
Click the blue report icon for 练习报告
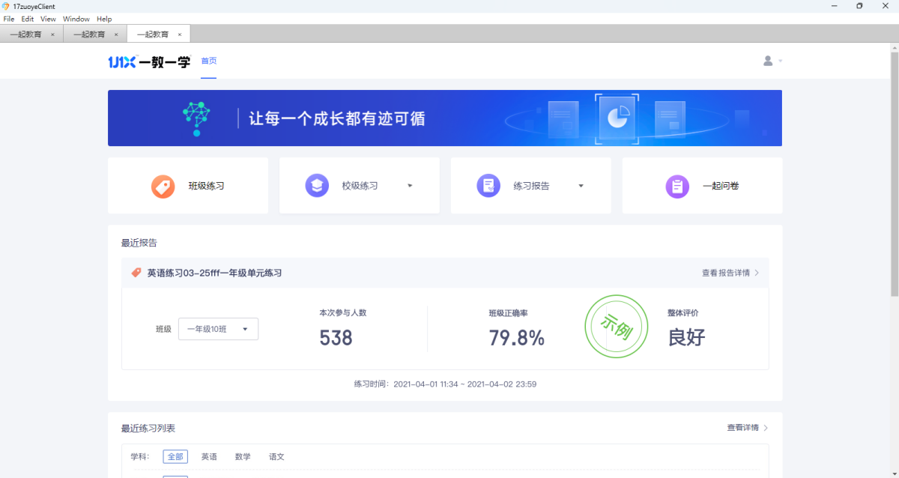point(488,186)
